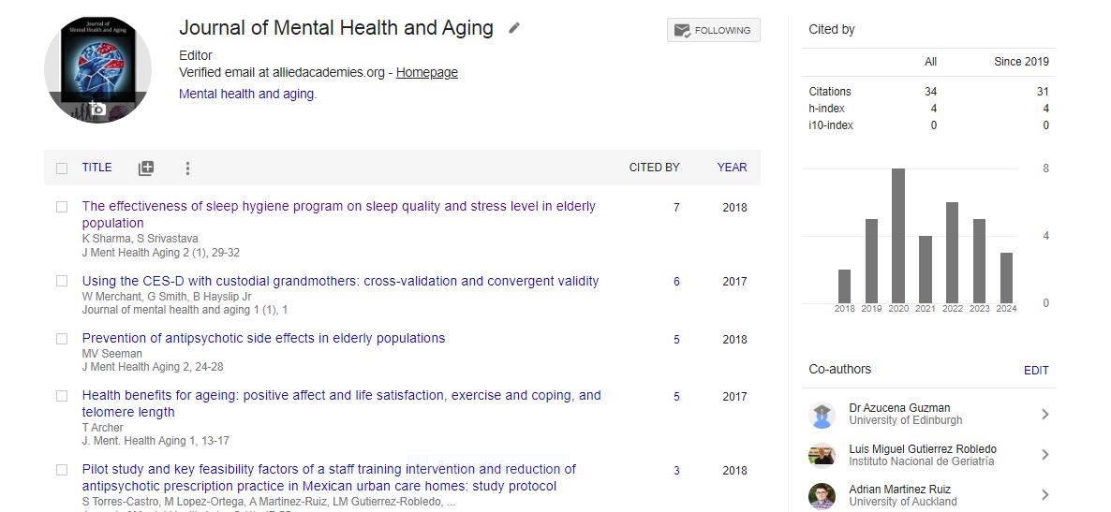
Task: Expand chevron next to Dr Azucena Guzman
Action: click(1045, 415)
